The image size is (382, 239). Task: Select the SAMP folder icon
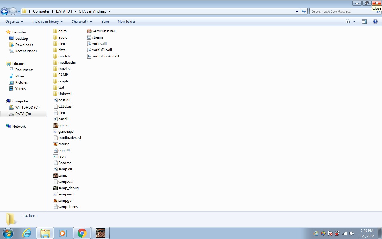tap(55, 75)
